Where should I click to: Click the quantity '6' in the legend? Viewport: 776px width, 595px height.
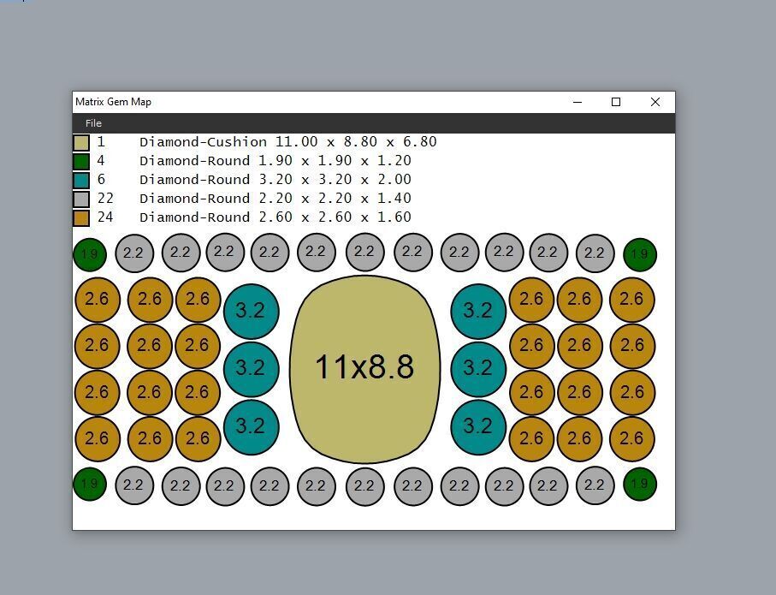[101, 179]
